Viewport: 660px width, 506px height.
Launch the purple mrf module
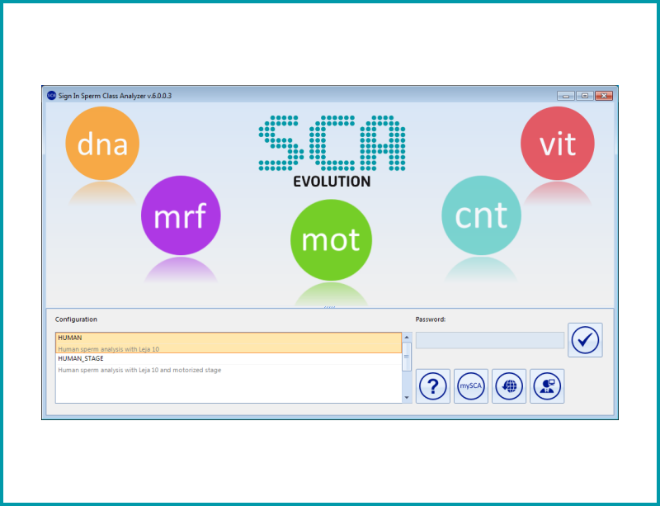click(181, 215)
